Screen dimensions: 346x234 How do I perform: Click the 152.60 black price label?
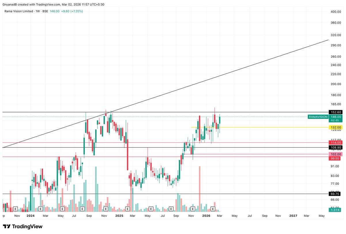pyautogui.click(x=335, y=112)
